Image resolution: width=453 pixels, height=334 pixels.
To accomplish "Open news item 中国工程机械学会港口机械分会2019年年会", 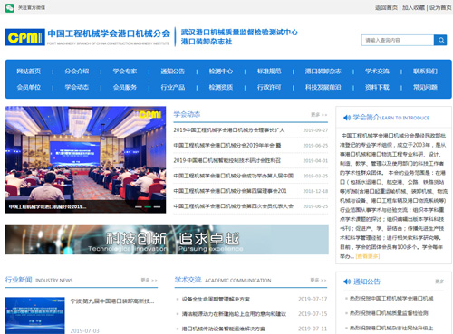I will point(227,146).
